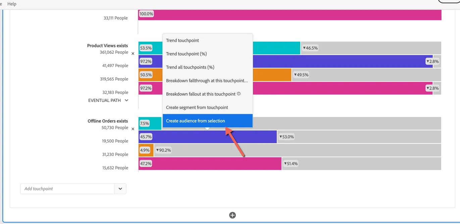Select Breakdown fallout at this touchpoint
Viewport: 460px width, 224px height.
tap(208, 94)
